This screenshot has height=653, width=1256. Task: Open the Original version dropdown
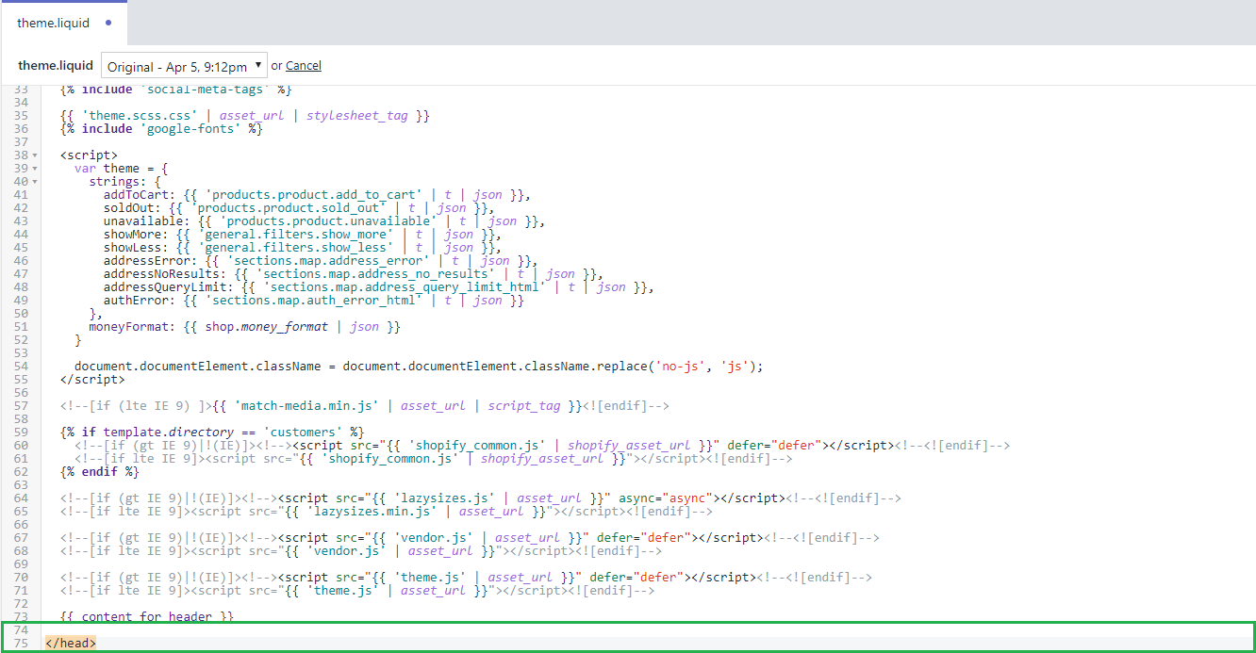point(184,66)
